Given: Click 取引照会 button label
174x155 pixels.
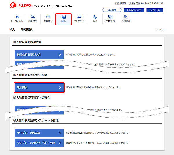Looking at the screenshot, I should [x=22, y=87].
